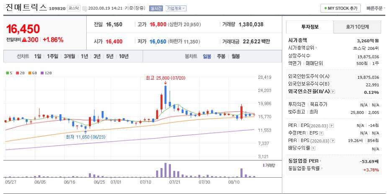Click the purple 120-day moving average legend
The width and height of the screenshot is (387, 194).
click(46, 73)
